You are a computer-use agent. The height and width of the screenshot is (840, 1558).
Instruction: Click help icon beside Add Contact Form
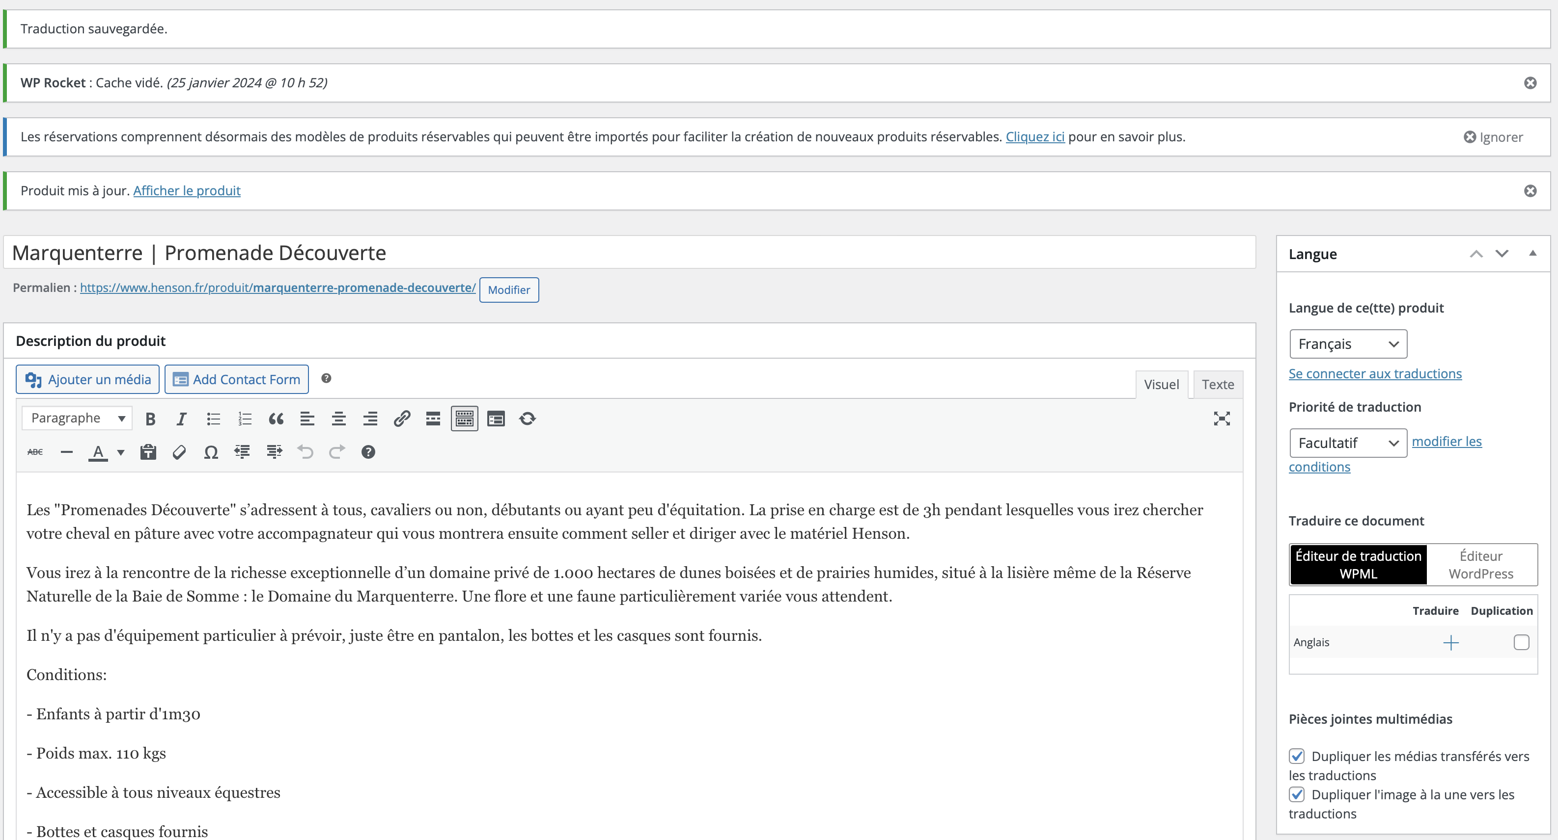click(326, 378)
